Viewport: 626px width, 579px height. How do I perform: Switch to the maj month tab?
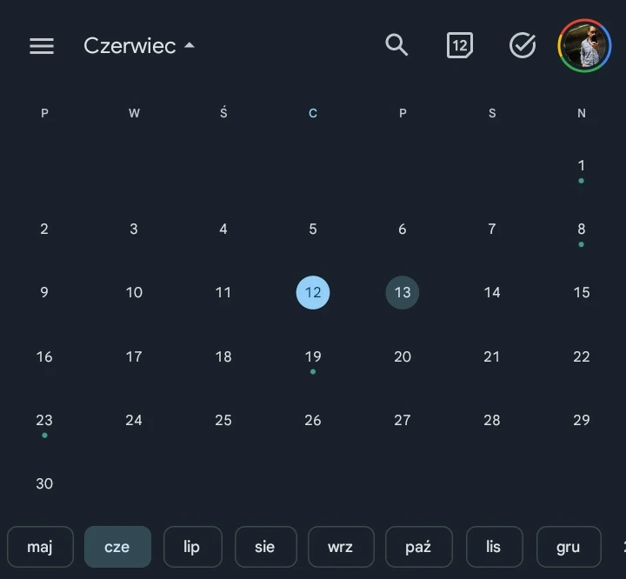click(40, 547)
